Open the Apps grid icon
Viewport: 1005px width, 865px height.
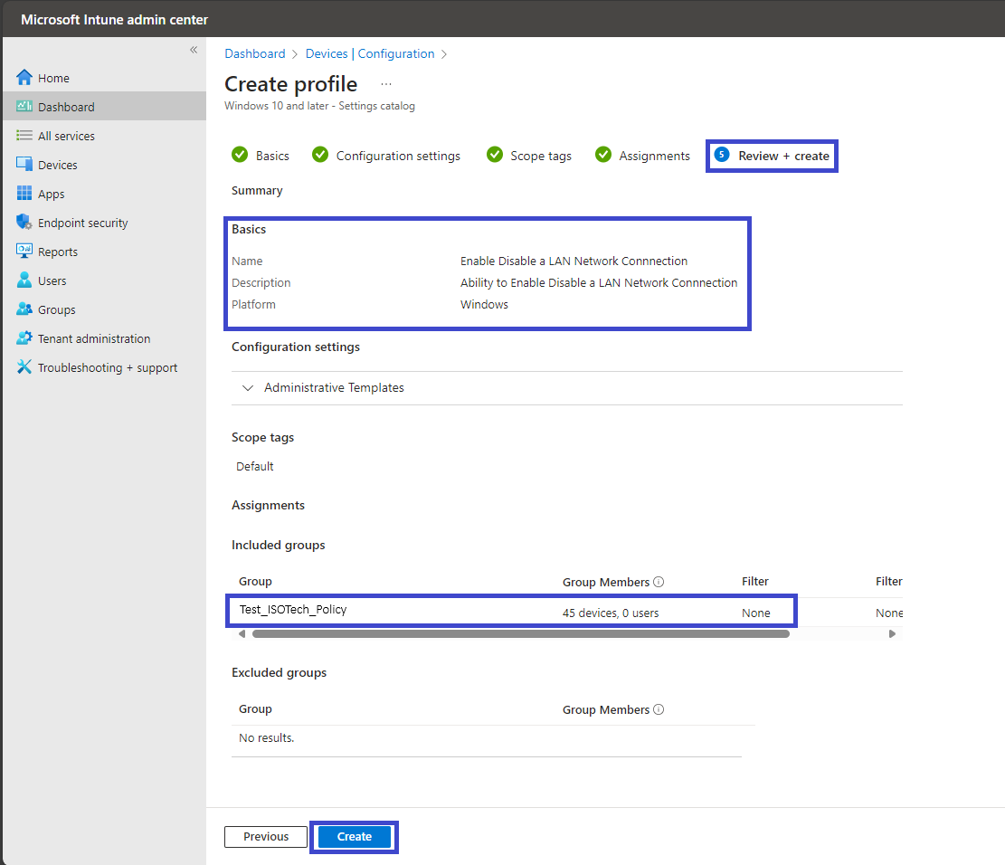(24, 193)
